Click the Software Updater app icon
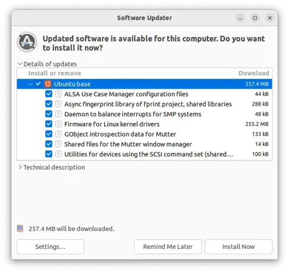Image resolution: width=289 pixels, height=272 pixels. pos(27,42)
